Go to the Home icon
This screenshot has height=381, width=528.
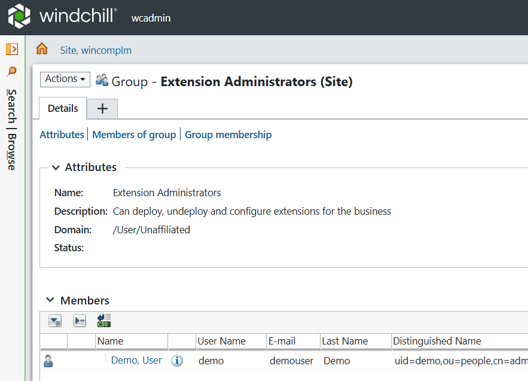click(x=42, y=50)
